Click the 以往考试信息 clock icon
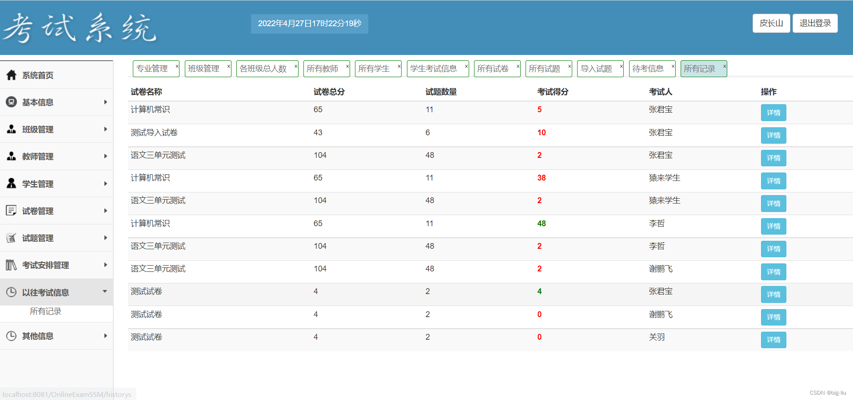Image resolution: width=853 pixels, height=400 pixels. [x=12, y=292]
